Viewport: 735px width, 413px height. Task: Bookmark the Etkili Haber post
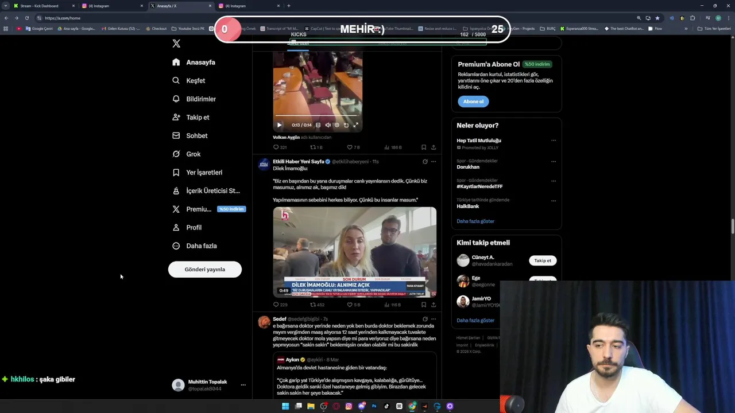424,305
